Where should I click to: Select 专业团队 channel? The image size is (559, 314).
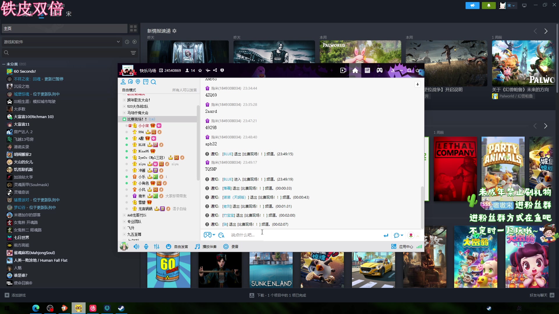[134, 222]
